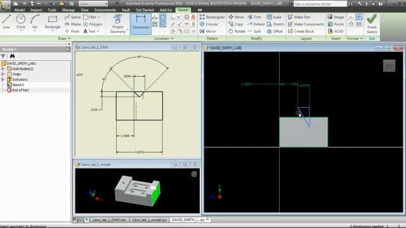Open the Vault ribbon tab

tap(126, 10)
